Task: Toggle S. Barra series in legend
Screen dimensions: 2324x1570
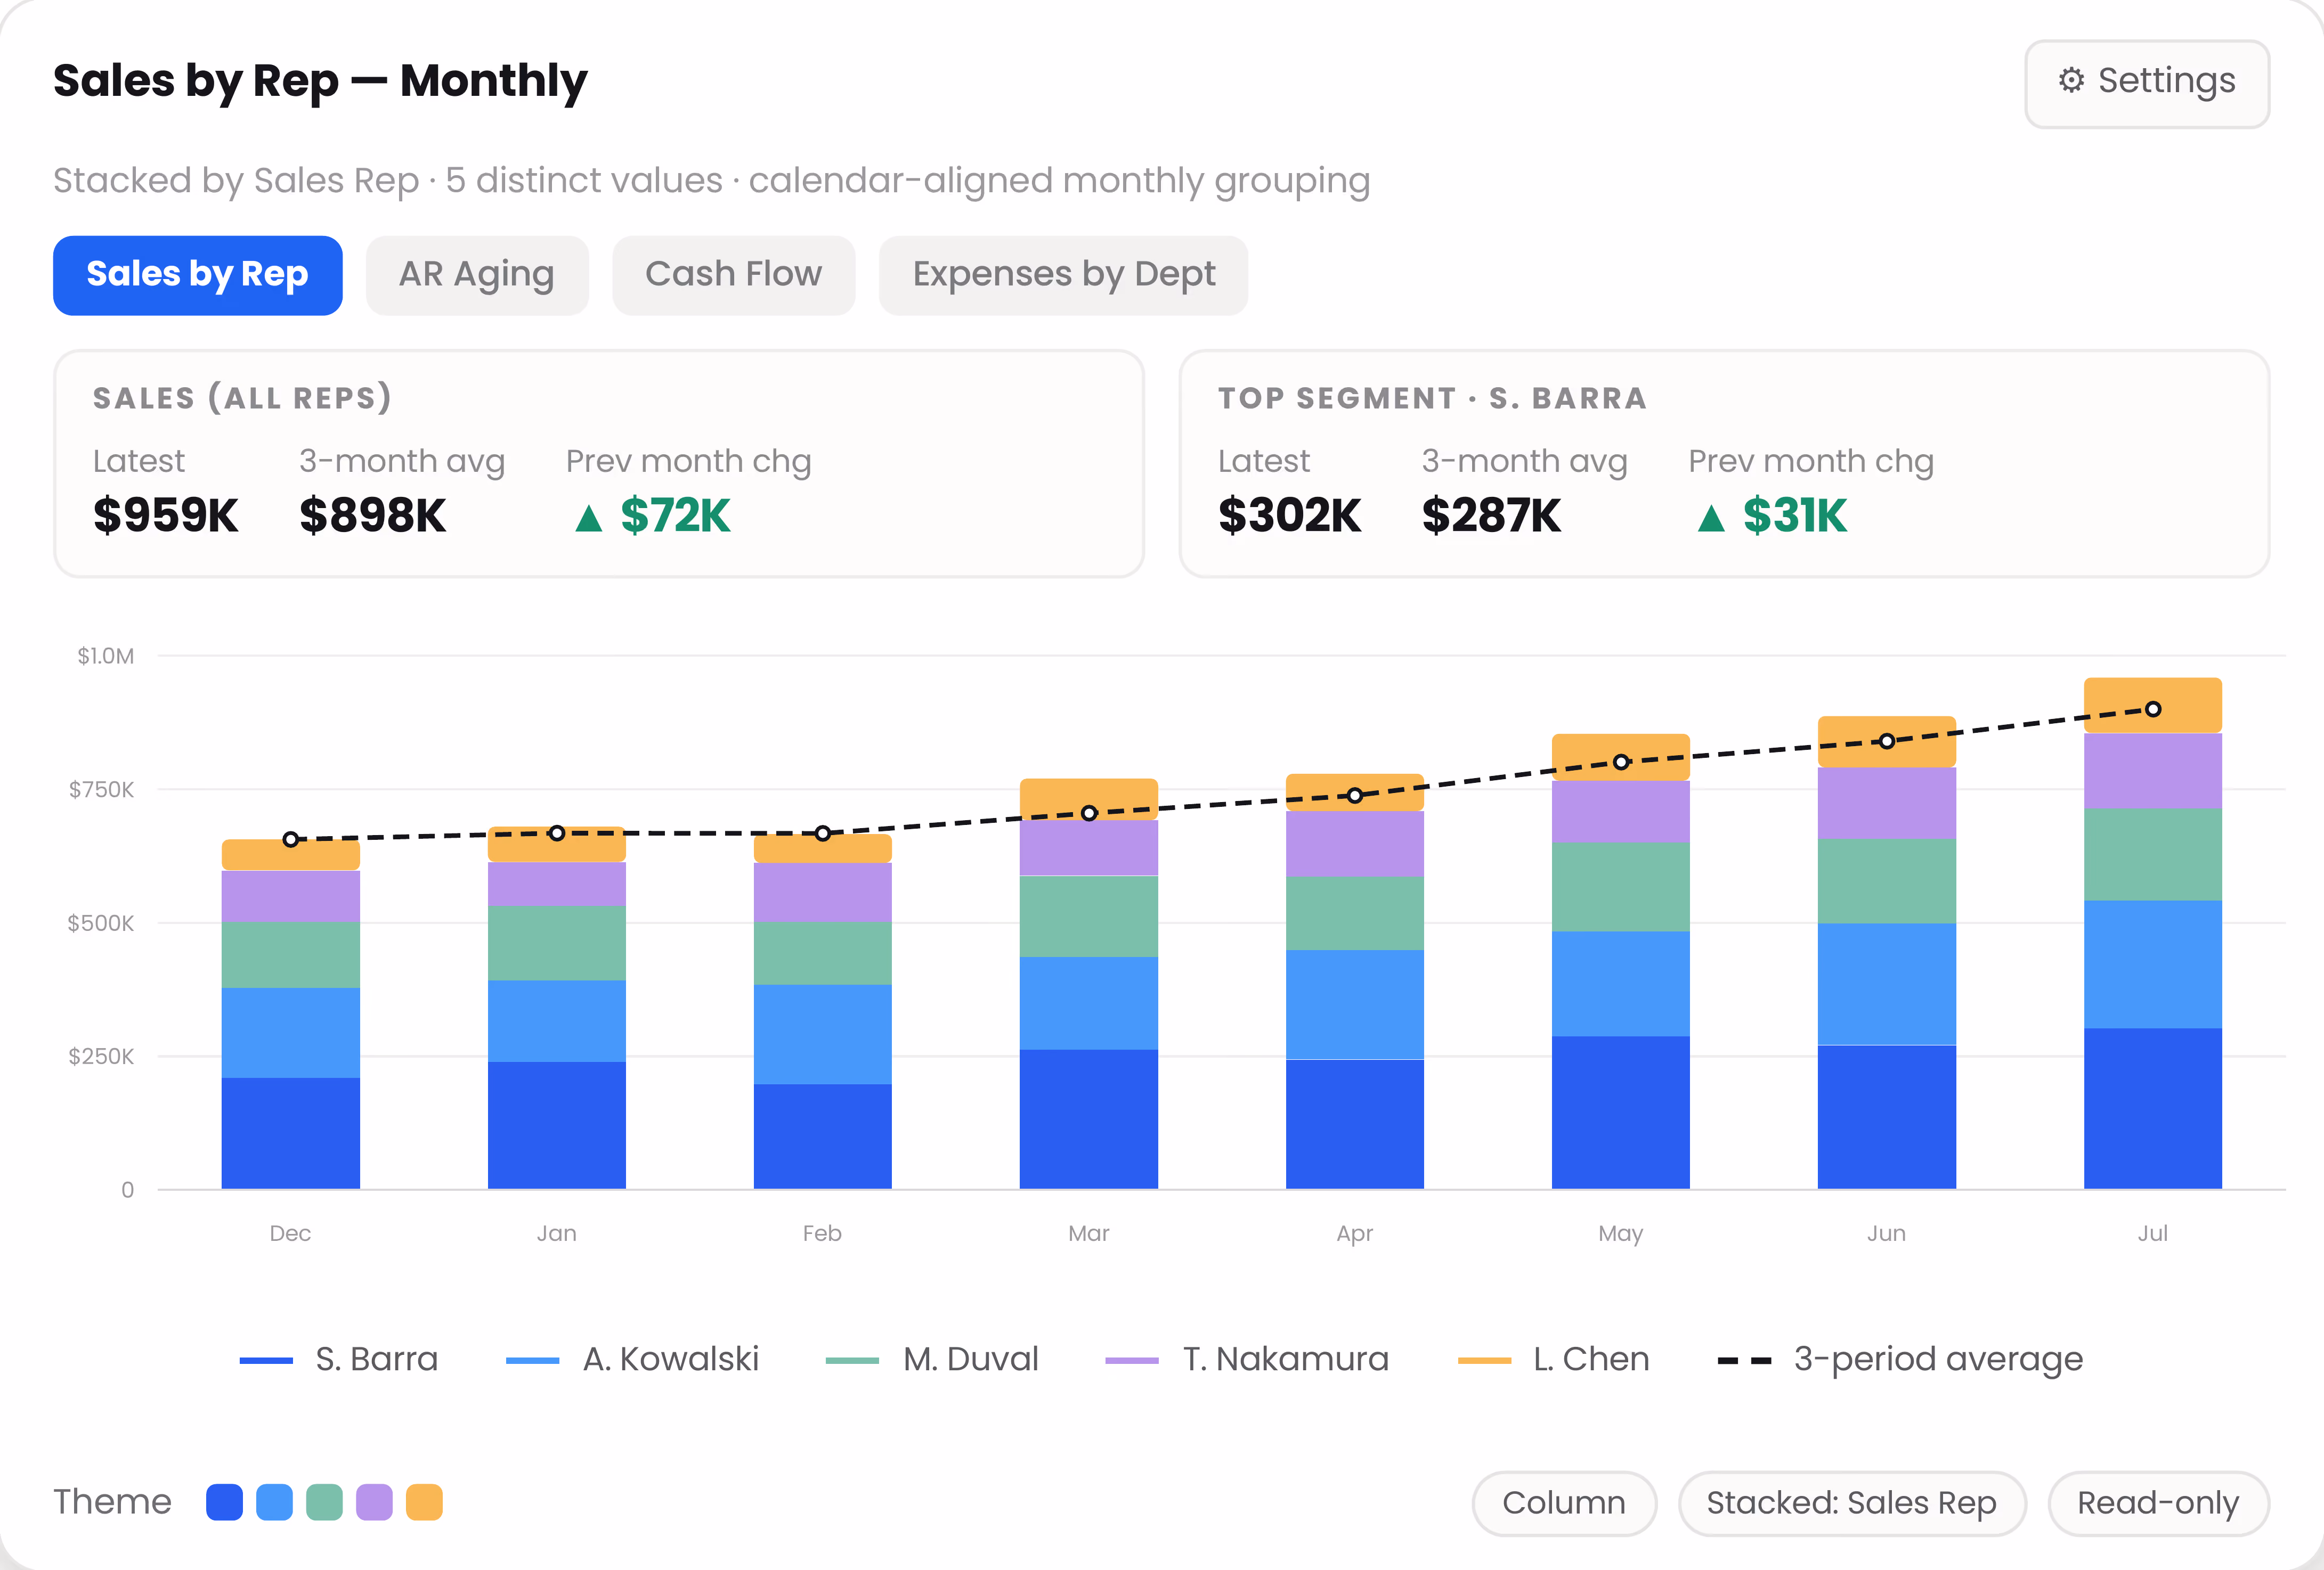Action: point(339,1359)
